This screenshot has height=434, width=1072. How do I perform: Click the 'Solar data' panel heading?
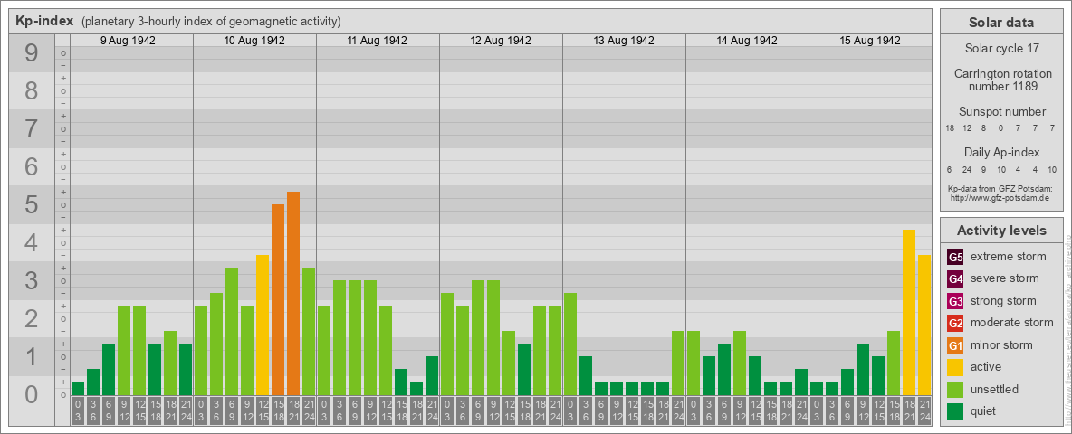click(x=1001, y=23)
